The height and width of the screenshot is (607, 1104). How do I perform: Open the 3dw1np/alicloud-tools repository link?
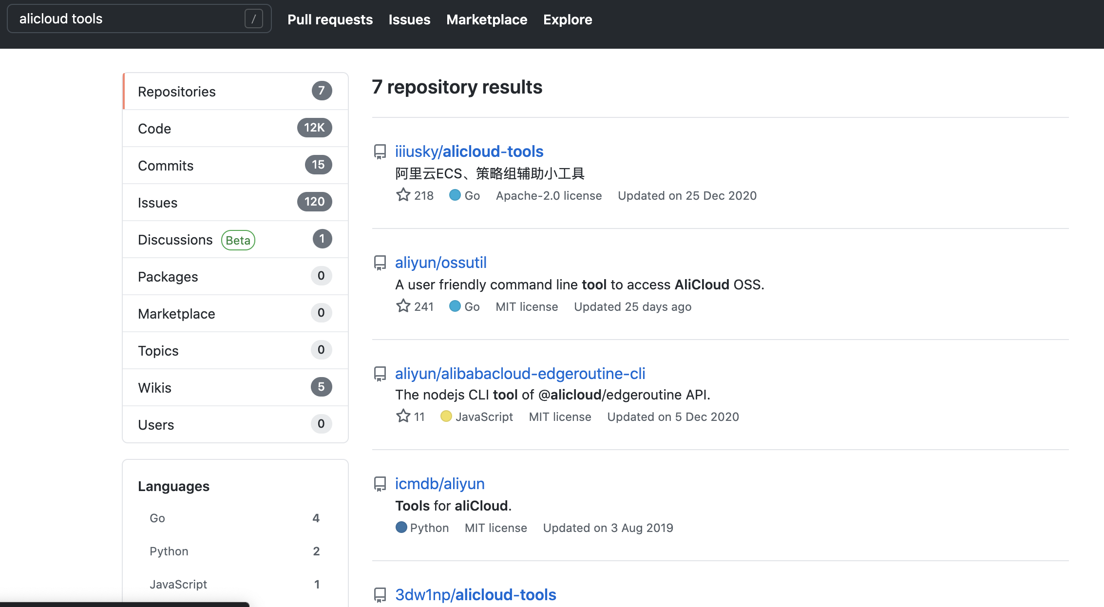(476, 595)
